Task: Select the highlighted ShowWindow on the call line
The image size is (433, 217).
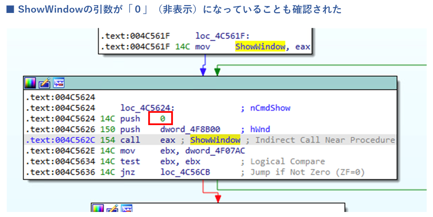Action: tap(215, 140)
